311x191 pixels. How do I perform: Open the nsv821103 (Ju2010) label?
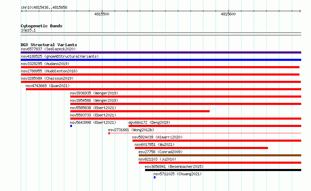(x=157, y=159)
